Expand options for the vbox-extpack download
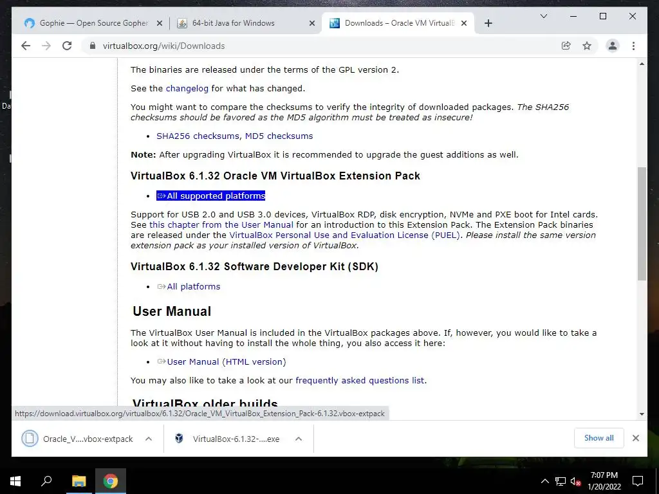Viewport: 659px width, 494px height. tap(149, 439)
